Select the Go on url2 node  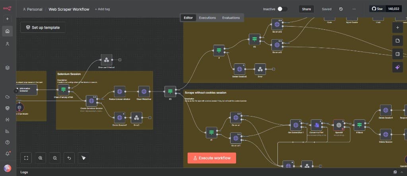[x=277, y=24]
